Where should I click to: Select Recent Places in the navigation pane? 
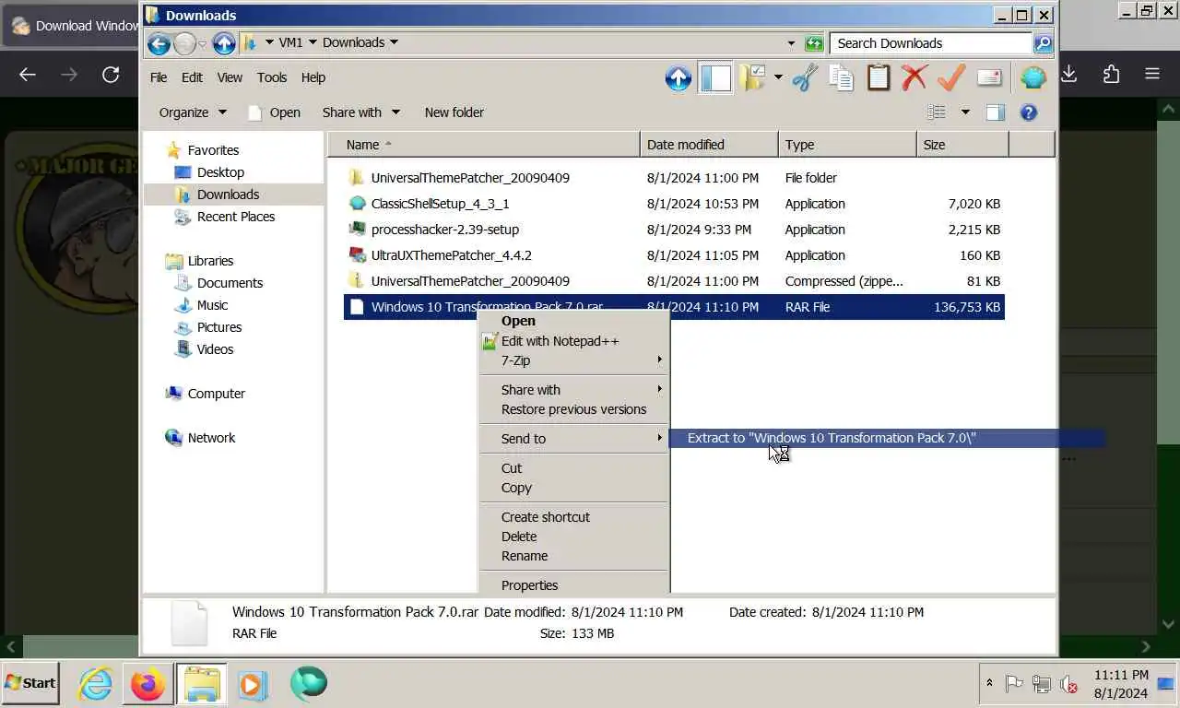click(x=236, y=217)
